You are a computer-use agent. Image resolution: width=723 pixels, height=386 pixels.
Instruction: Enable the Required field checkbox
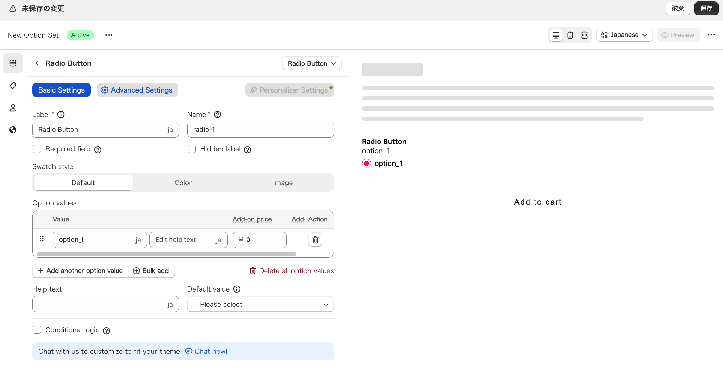tap(37, 149)
